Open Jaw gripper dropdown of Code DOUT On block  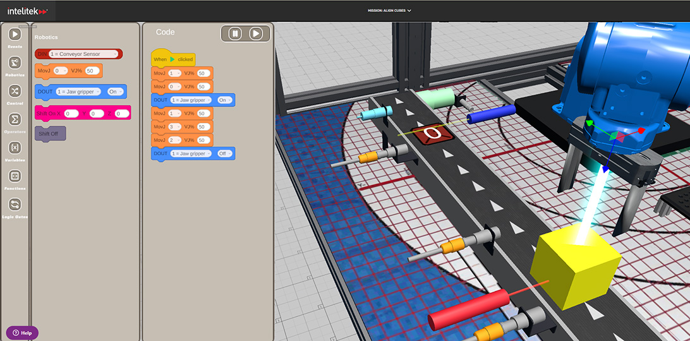coord(191,100)
